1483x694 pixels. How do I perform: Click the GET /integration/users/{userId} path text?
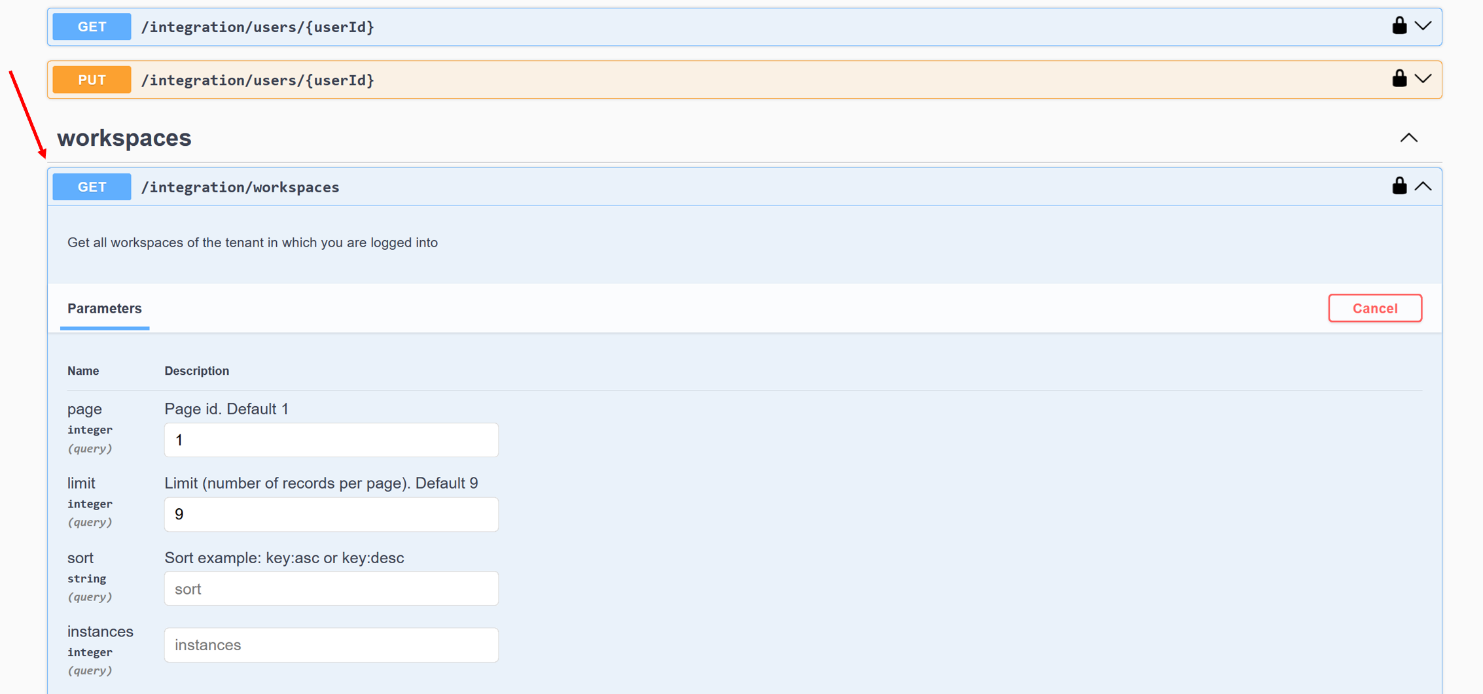(258, 27)
